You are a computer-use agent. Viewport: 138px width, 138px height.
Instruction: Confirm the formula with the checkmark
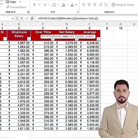27,18
